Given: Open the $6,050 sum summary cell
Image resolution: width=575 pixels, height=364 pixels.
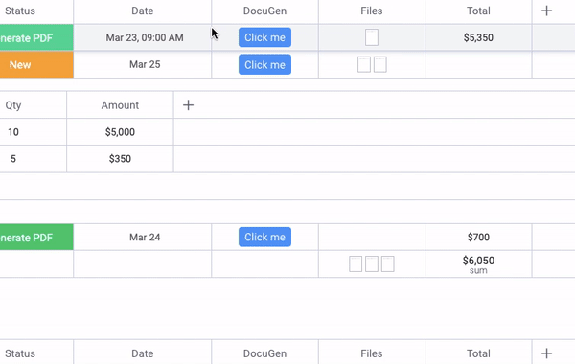Looking at the screenshot, I should (478, 264).
